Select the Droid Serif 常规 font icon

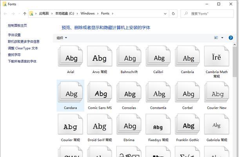(x=100, y=124)
